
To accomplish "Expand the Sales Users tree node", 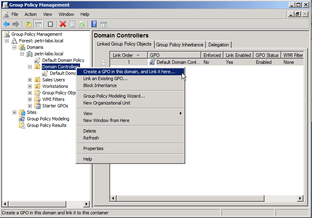I will pos(30,80).
